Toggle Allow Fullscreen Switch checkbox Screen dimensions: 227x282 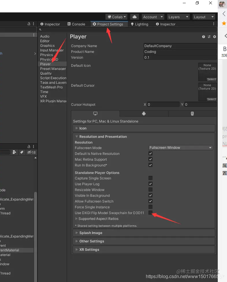tap(150, 201)
